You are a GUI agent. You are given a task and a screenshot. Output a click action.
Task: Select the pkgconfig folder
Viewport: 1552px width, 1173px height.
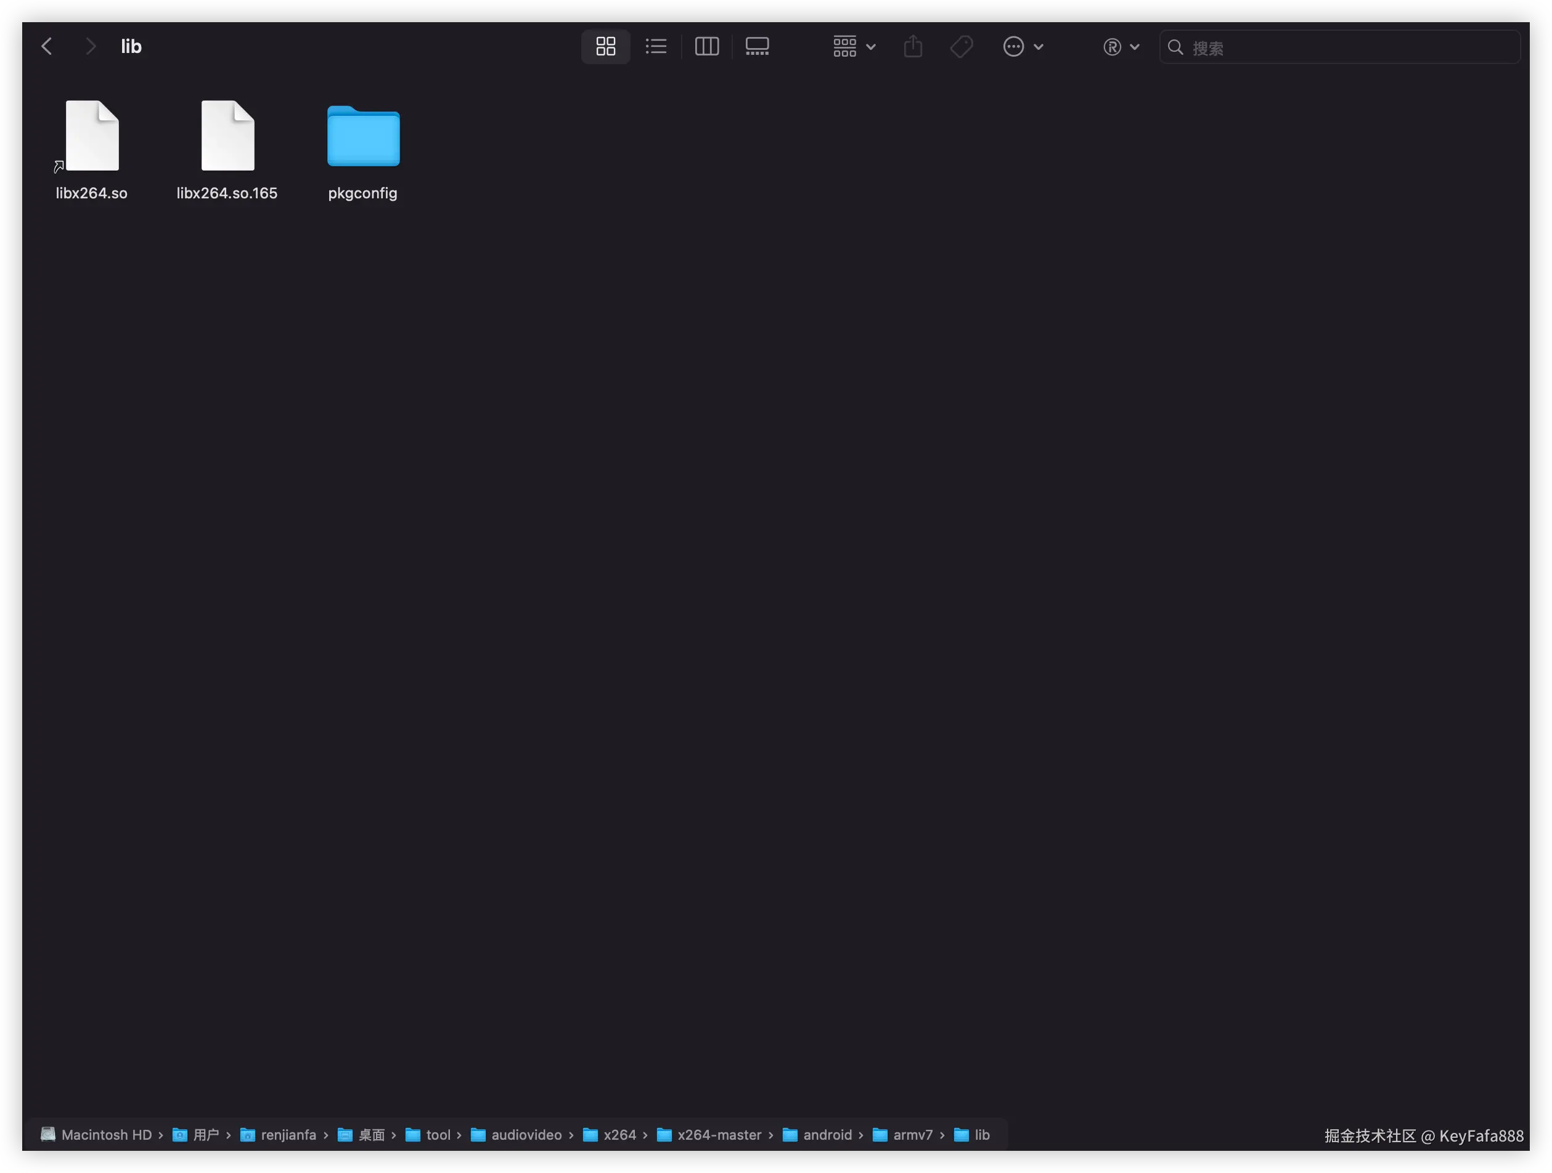pos(363,136)
